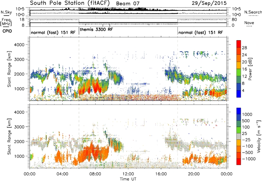Click the date '29/Sep/2015'

click(x=209, y=3)
